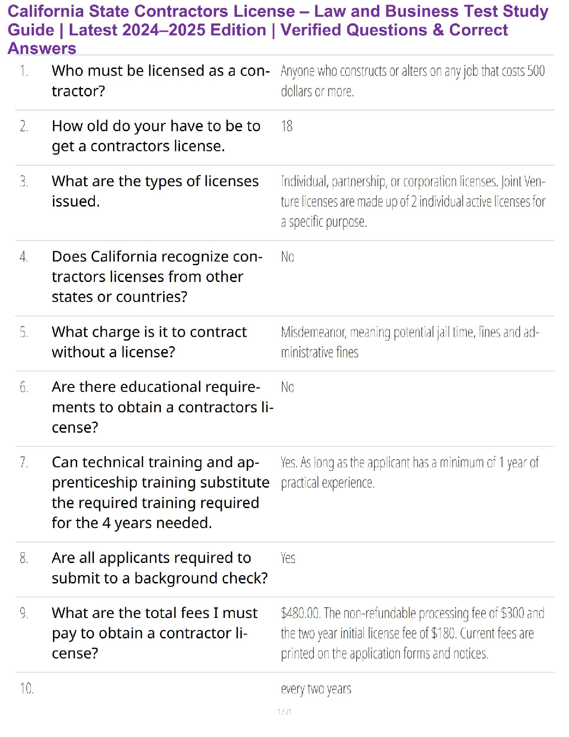The height and width of the screenshot is (737, 569).
Task: Select question 5 about contracting without a license
Action: (149, 342)
